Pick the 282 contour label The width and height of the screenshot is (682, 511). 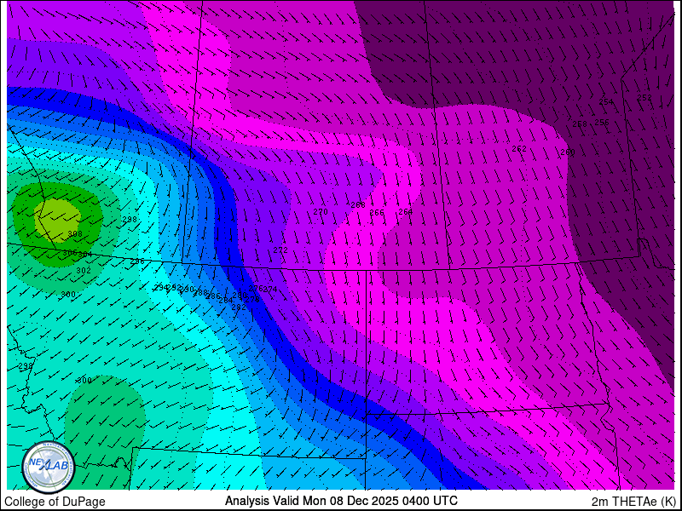point(239,307)
